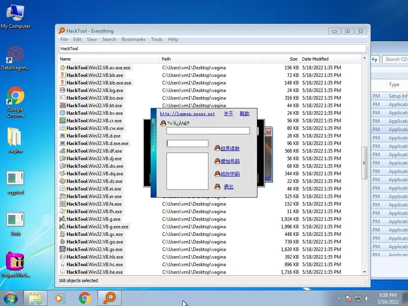
Task: Click the results list scrollbar thumb
Action: (x=364, y=163)
